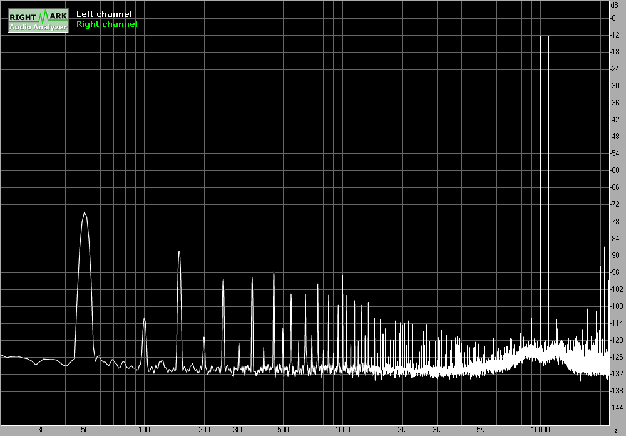Image resolution: width=626 pixels, height=436 pixels.
Task: Click the "50" frequency axis label
Action: coord(85,430)
